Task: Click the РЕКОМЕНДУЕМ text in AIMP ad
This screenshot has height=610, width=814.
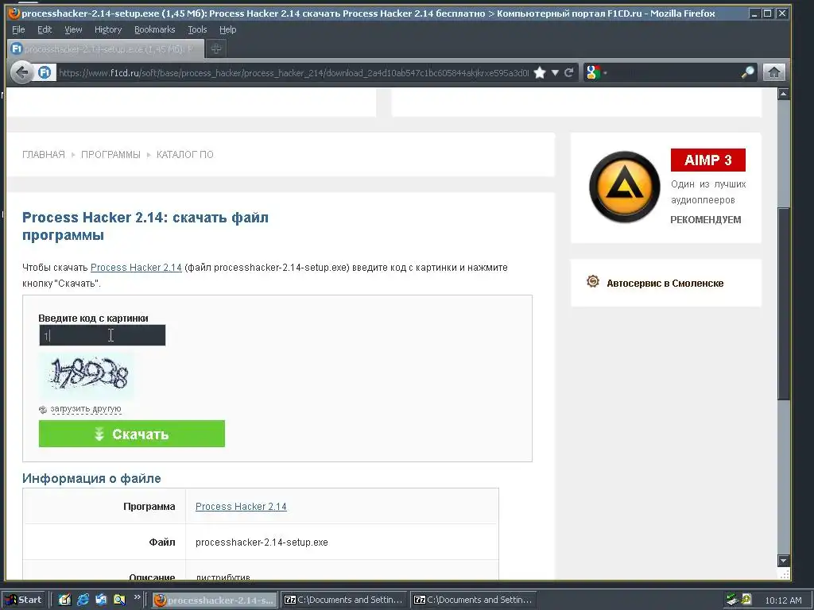Action: pyautogui.click(x=706, y=220)
